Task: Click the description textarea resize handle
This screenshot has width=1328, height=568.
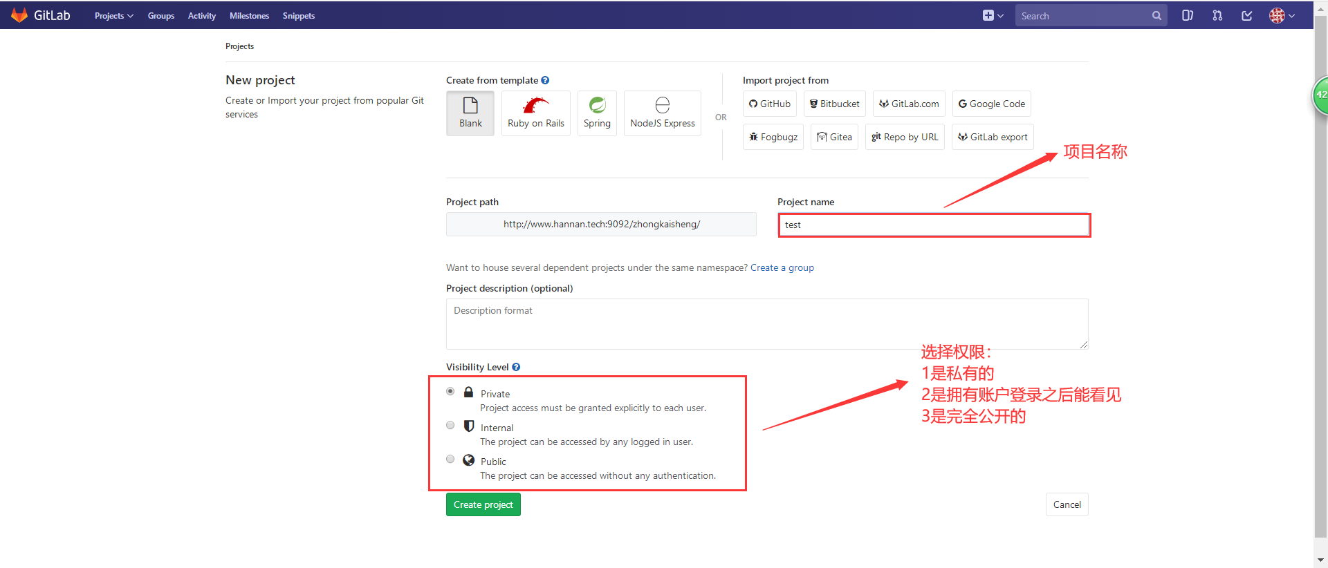Action: 1084,345
